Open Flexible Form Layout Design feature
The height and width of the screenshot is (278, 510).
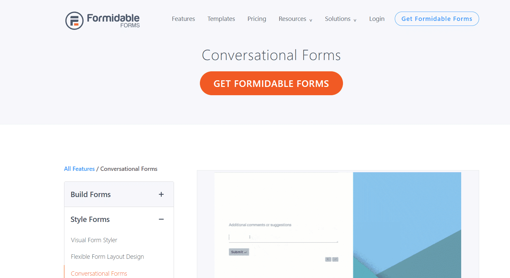tap(107, 257)
